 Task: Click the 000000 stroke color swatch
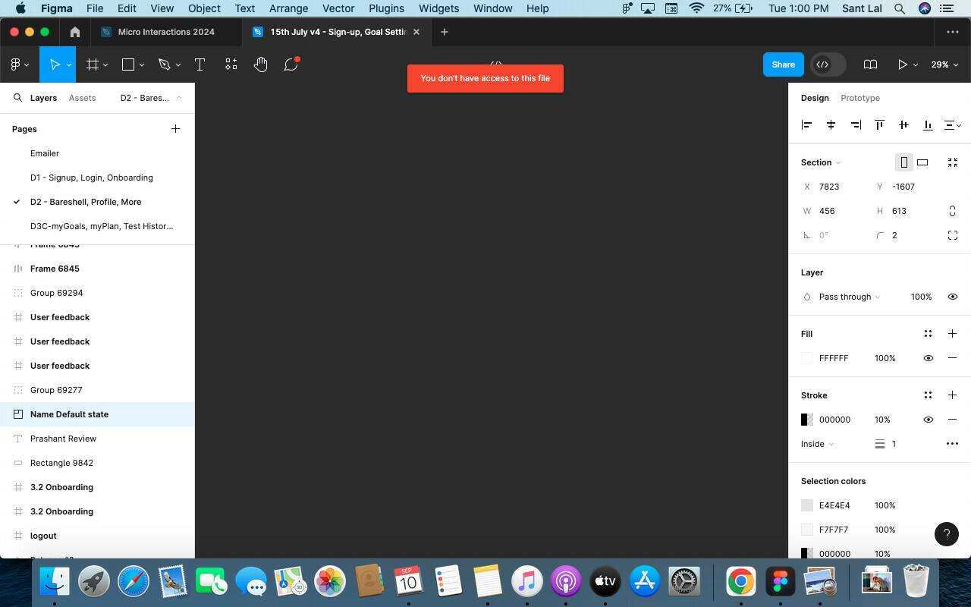coord(807,420)
